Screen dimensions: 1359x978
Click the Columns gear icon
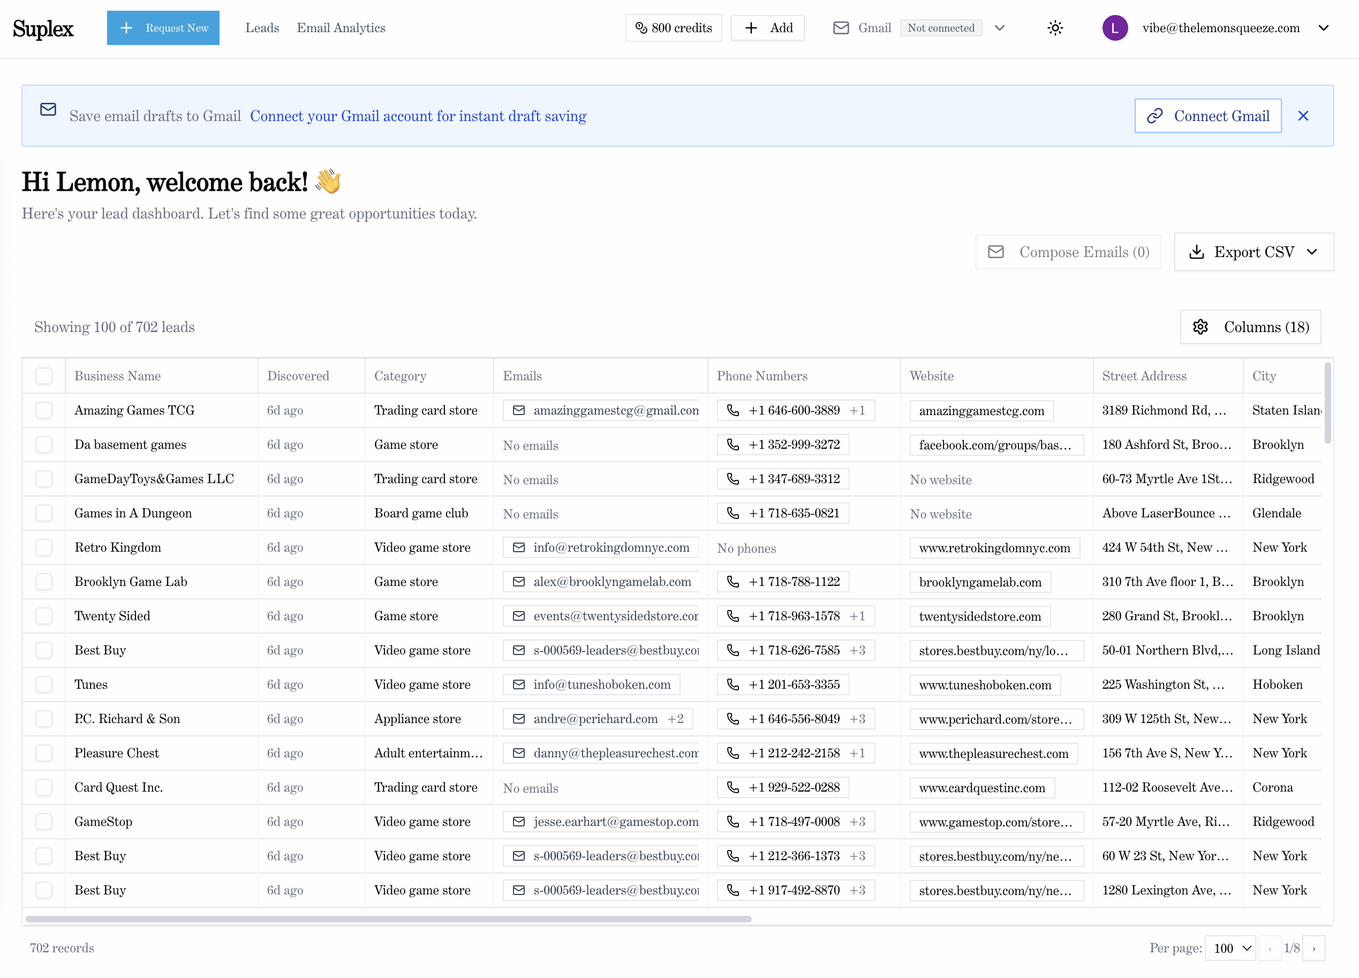point(1200,327)
